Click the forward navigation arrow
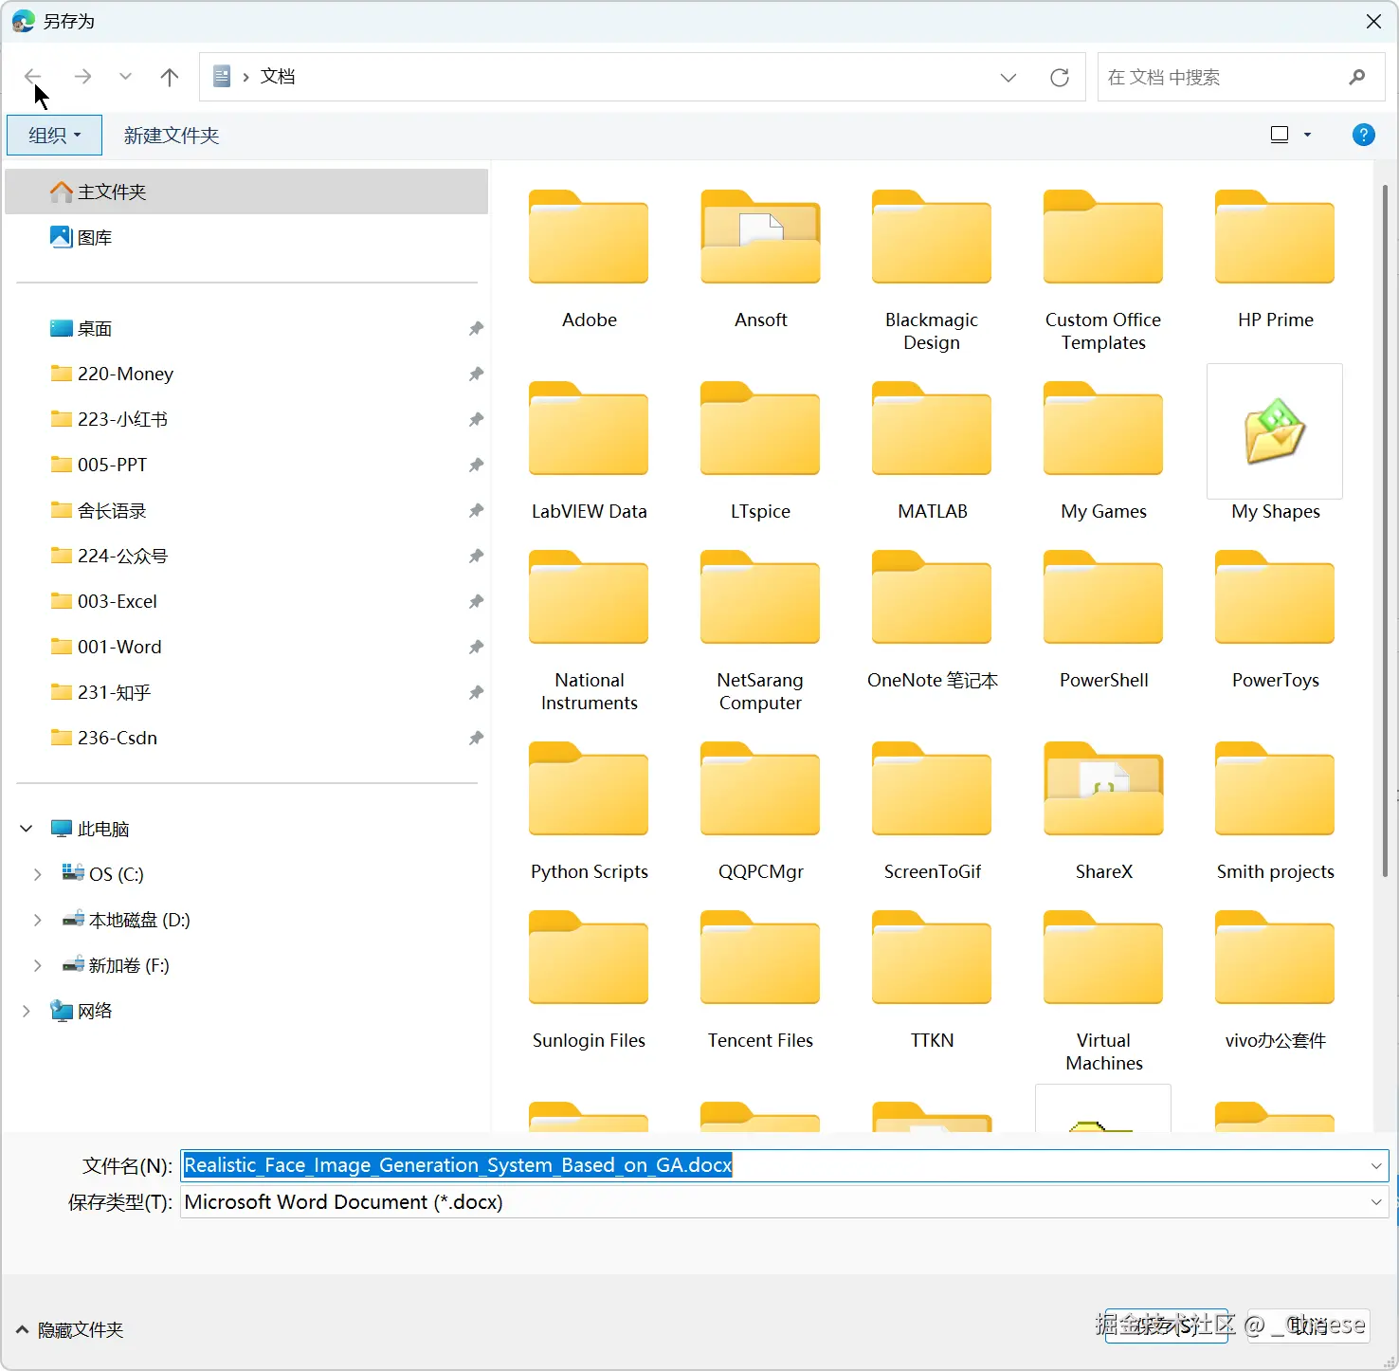The width and height of the screenshot is (1399, 1371). click(82, 77)
